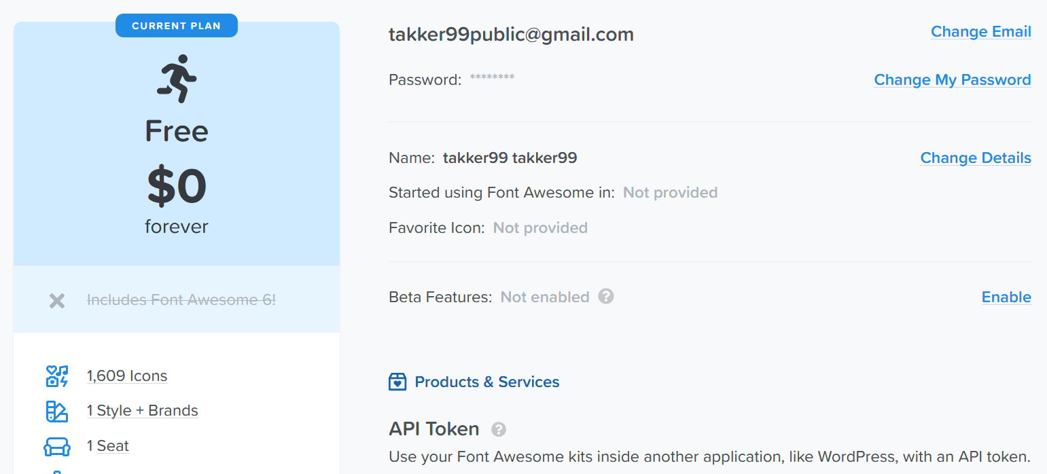Open the Change Email link
Image resolution: width=1047 pixels, height=474 pixels.
pos(980,32)
